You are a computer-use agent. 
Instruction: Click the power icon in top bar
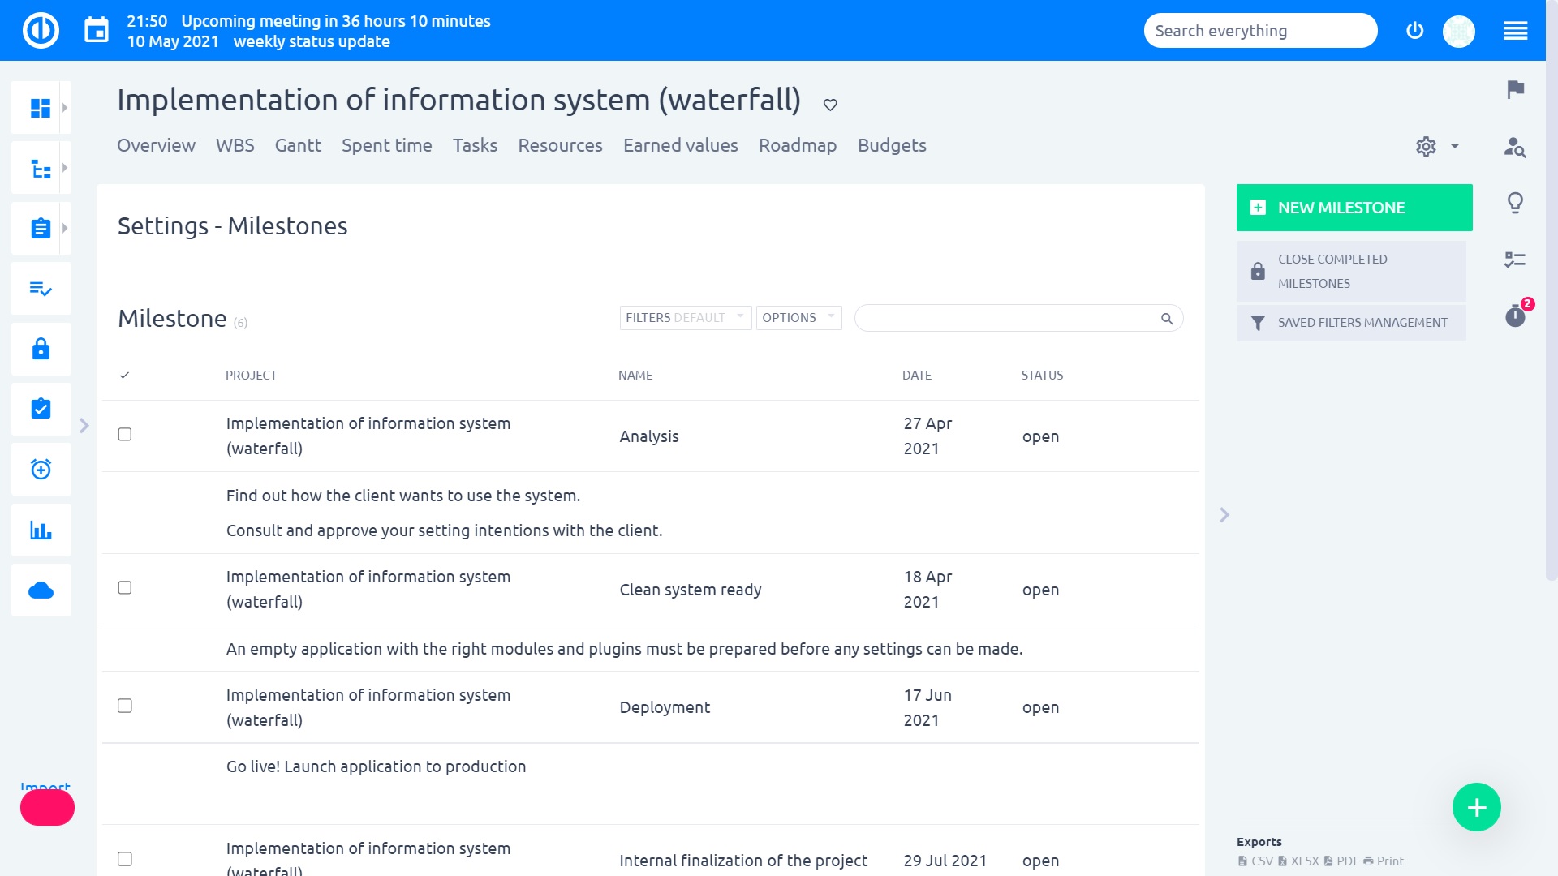pos(1414,31)
